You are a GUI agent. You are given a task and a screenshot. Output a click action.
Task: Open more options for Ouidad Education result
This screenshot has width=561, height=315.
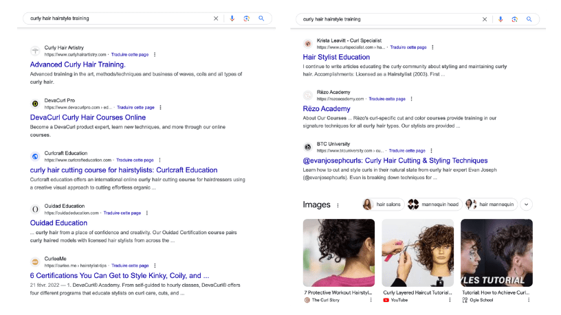click(146, 213)
